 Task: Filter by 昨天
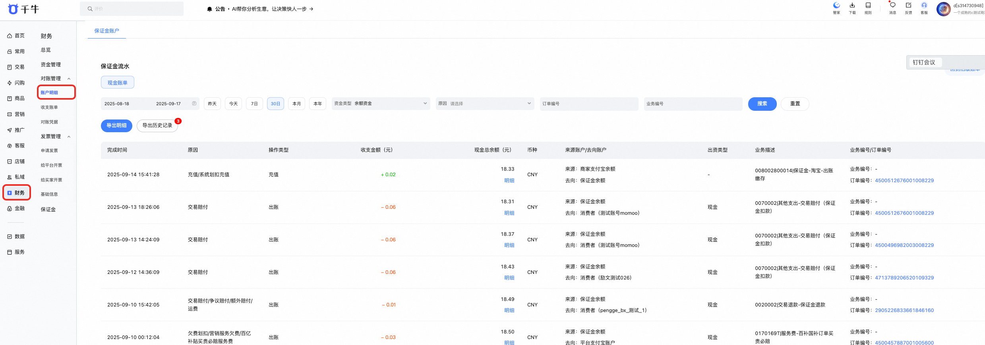point(212,104)
